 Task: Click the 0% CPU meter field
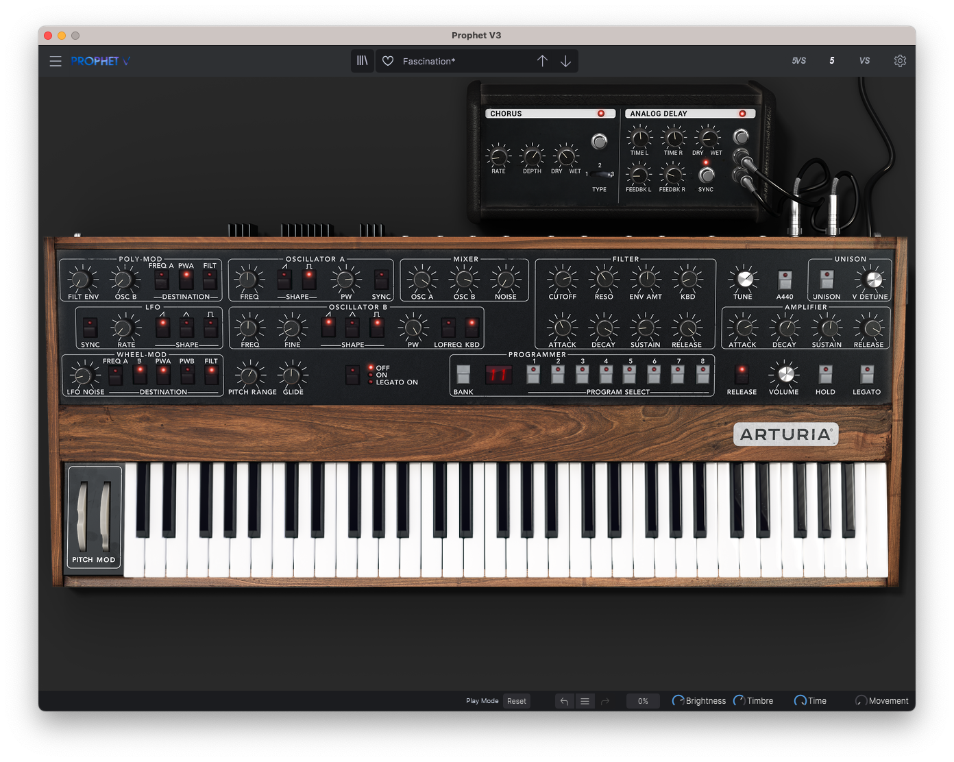pos(643,701)
